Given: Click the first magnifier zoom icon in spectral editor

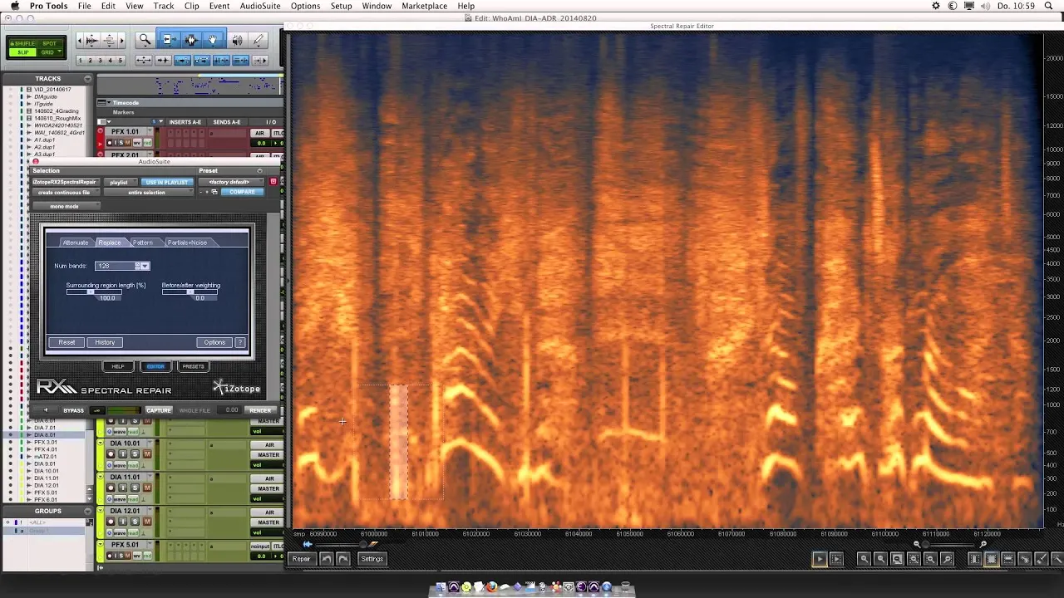Looking at the screenshot, I should coord(864,559).
